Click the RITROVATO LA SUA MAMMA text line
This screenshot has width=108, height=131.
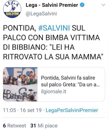53,57
